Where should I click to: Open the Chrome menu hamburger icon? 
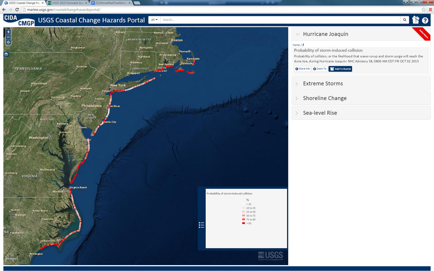[430, 9]
